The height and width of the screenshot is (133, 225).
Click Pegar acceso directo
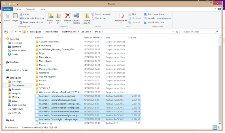31,22
